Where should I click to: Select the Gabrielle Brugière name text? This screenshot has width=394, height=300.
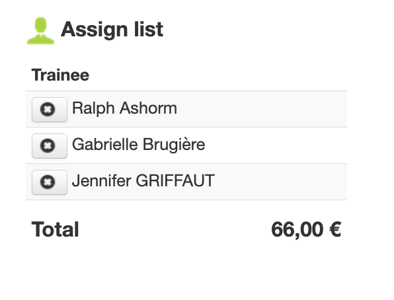(x=138, y=145)
